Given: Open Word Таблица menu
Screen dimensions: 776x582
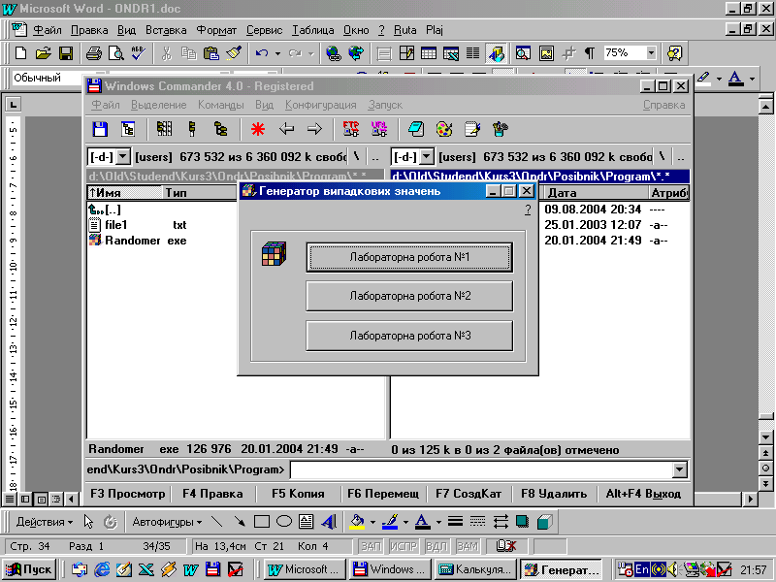Looking at the screenshot, I should [312, 30].
